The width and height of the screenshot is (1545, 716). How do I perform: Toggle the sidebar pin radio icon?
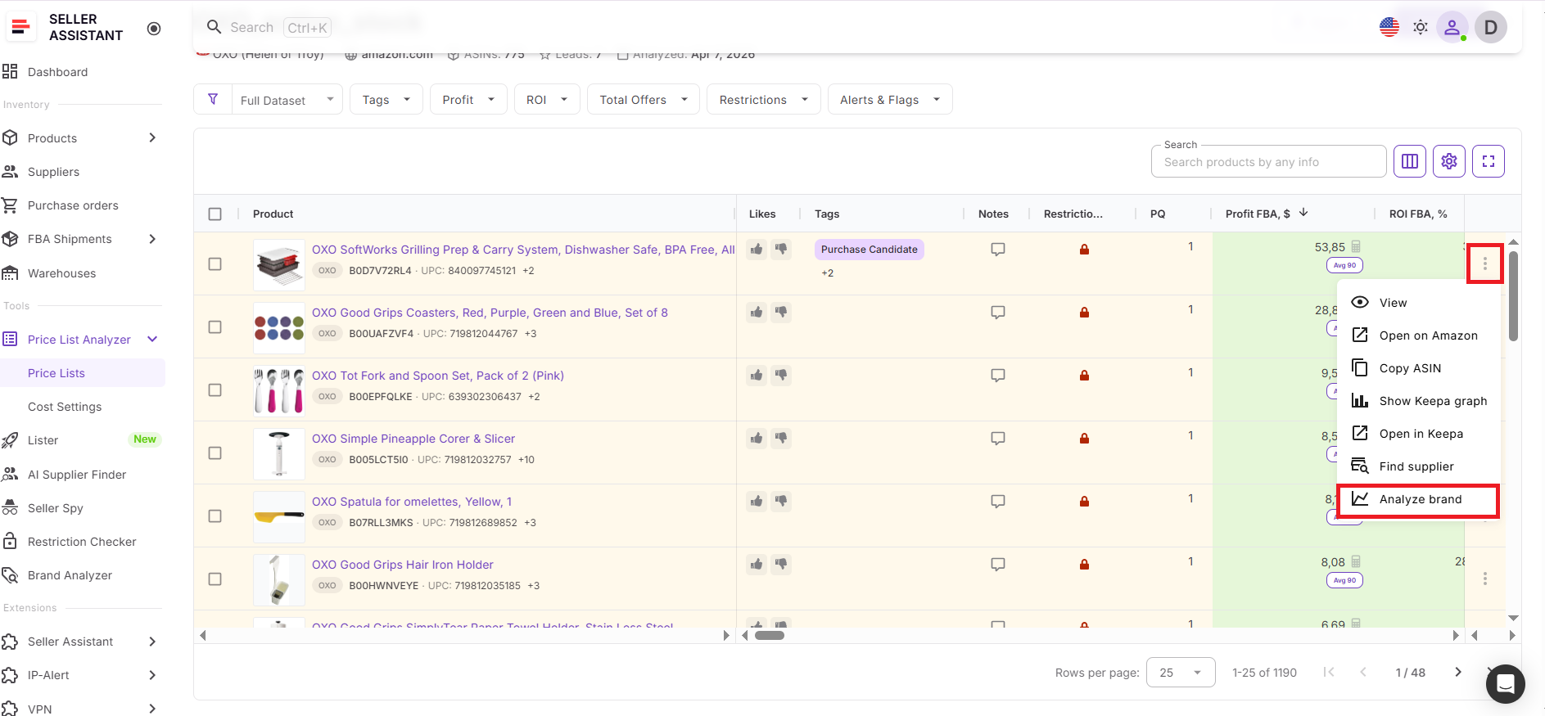click(x=154, y=29)
